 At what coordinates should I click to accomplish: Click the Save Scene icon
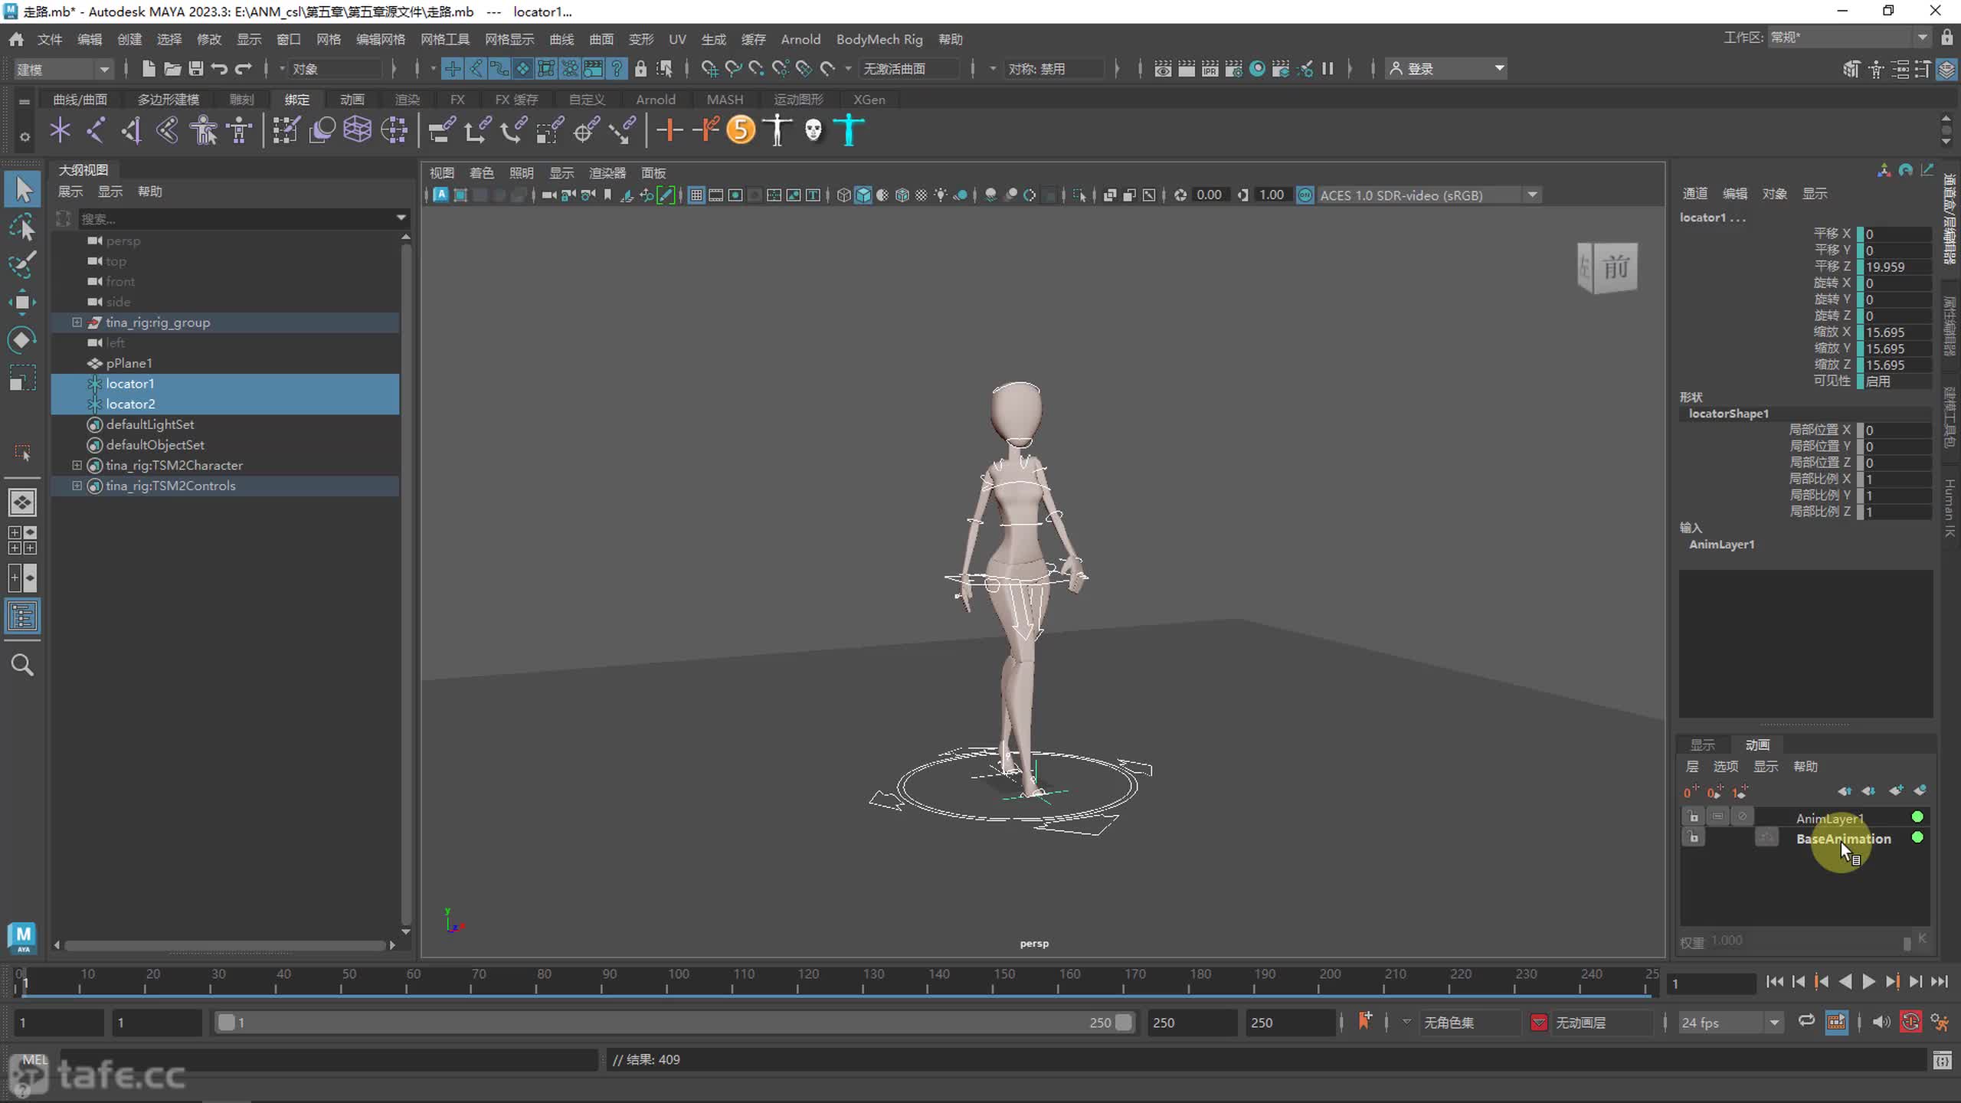pos(195,69)
